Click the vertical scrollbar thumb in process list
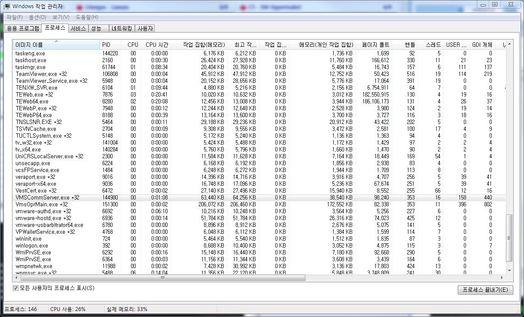The height and width of the screenshot is (317, 524). click(x=510, y=238)
